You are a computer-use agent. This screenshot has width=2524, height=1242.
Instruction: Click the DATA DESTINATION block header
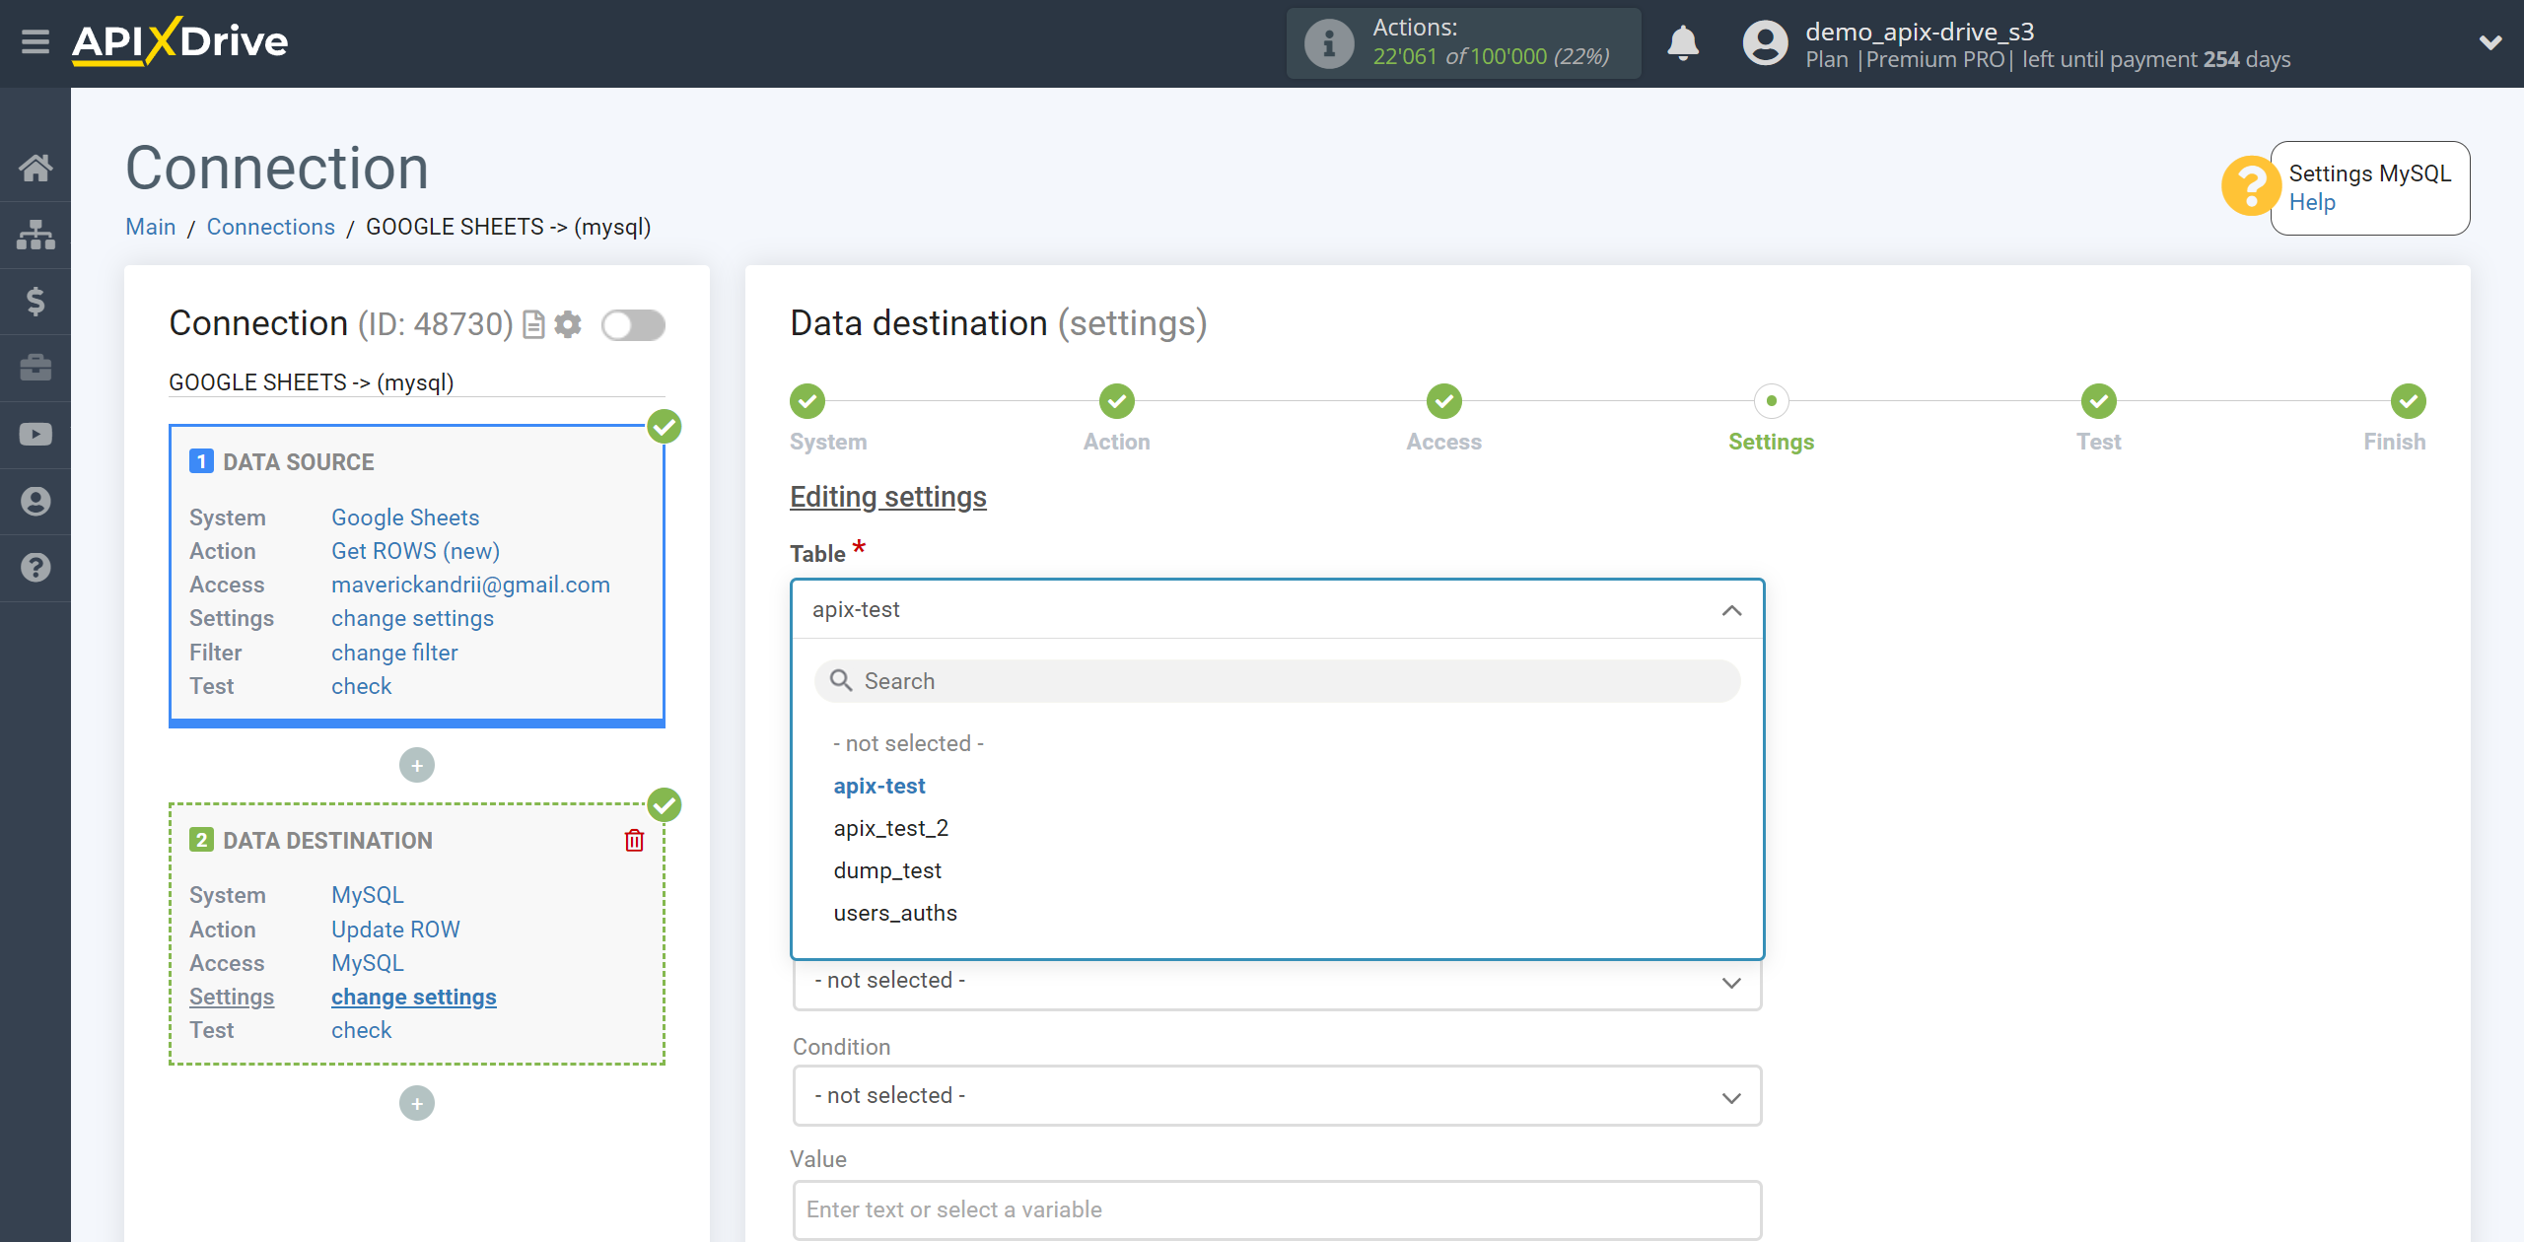click(x=312, y=841)
